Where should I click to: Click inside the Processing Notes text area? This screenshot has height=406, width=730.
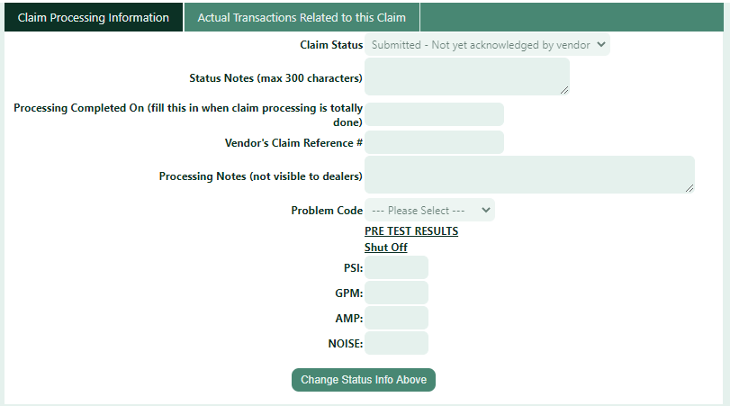tap(528, 175)
